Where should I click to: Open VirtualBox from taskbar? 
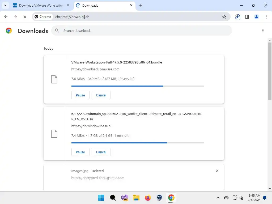pos(159,198)
